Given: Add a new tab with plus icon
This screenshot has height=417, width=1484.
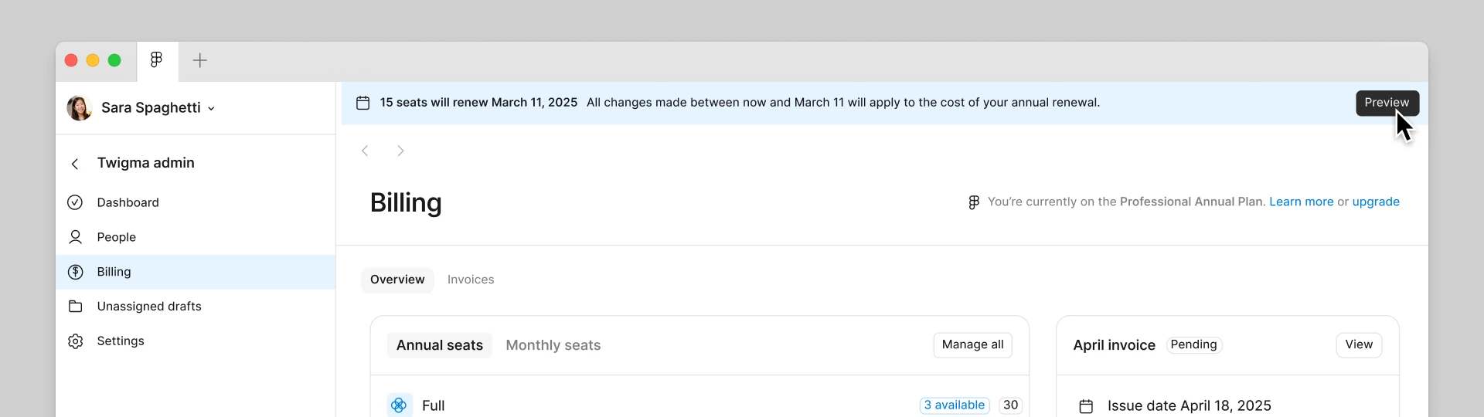Looking at the screenshot, I should click(199, 60).
